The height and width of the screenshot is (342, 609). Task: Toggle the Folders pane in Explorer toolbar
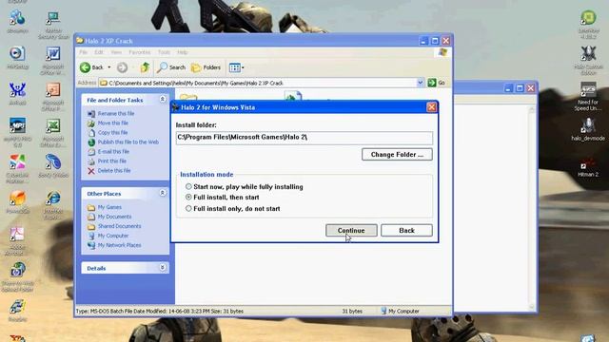206,67
